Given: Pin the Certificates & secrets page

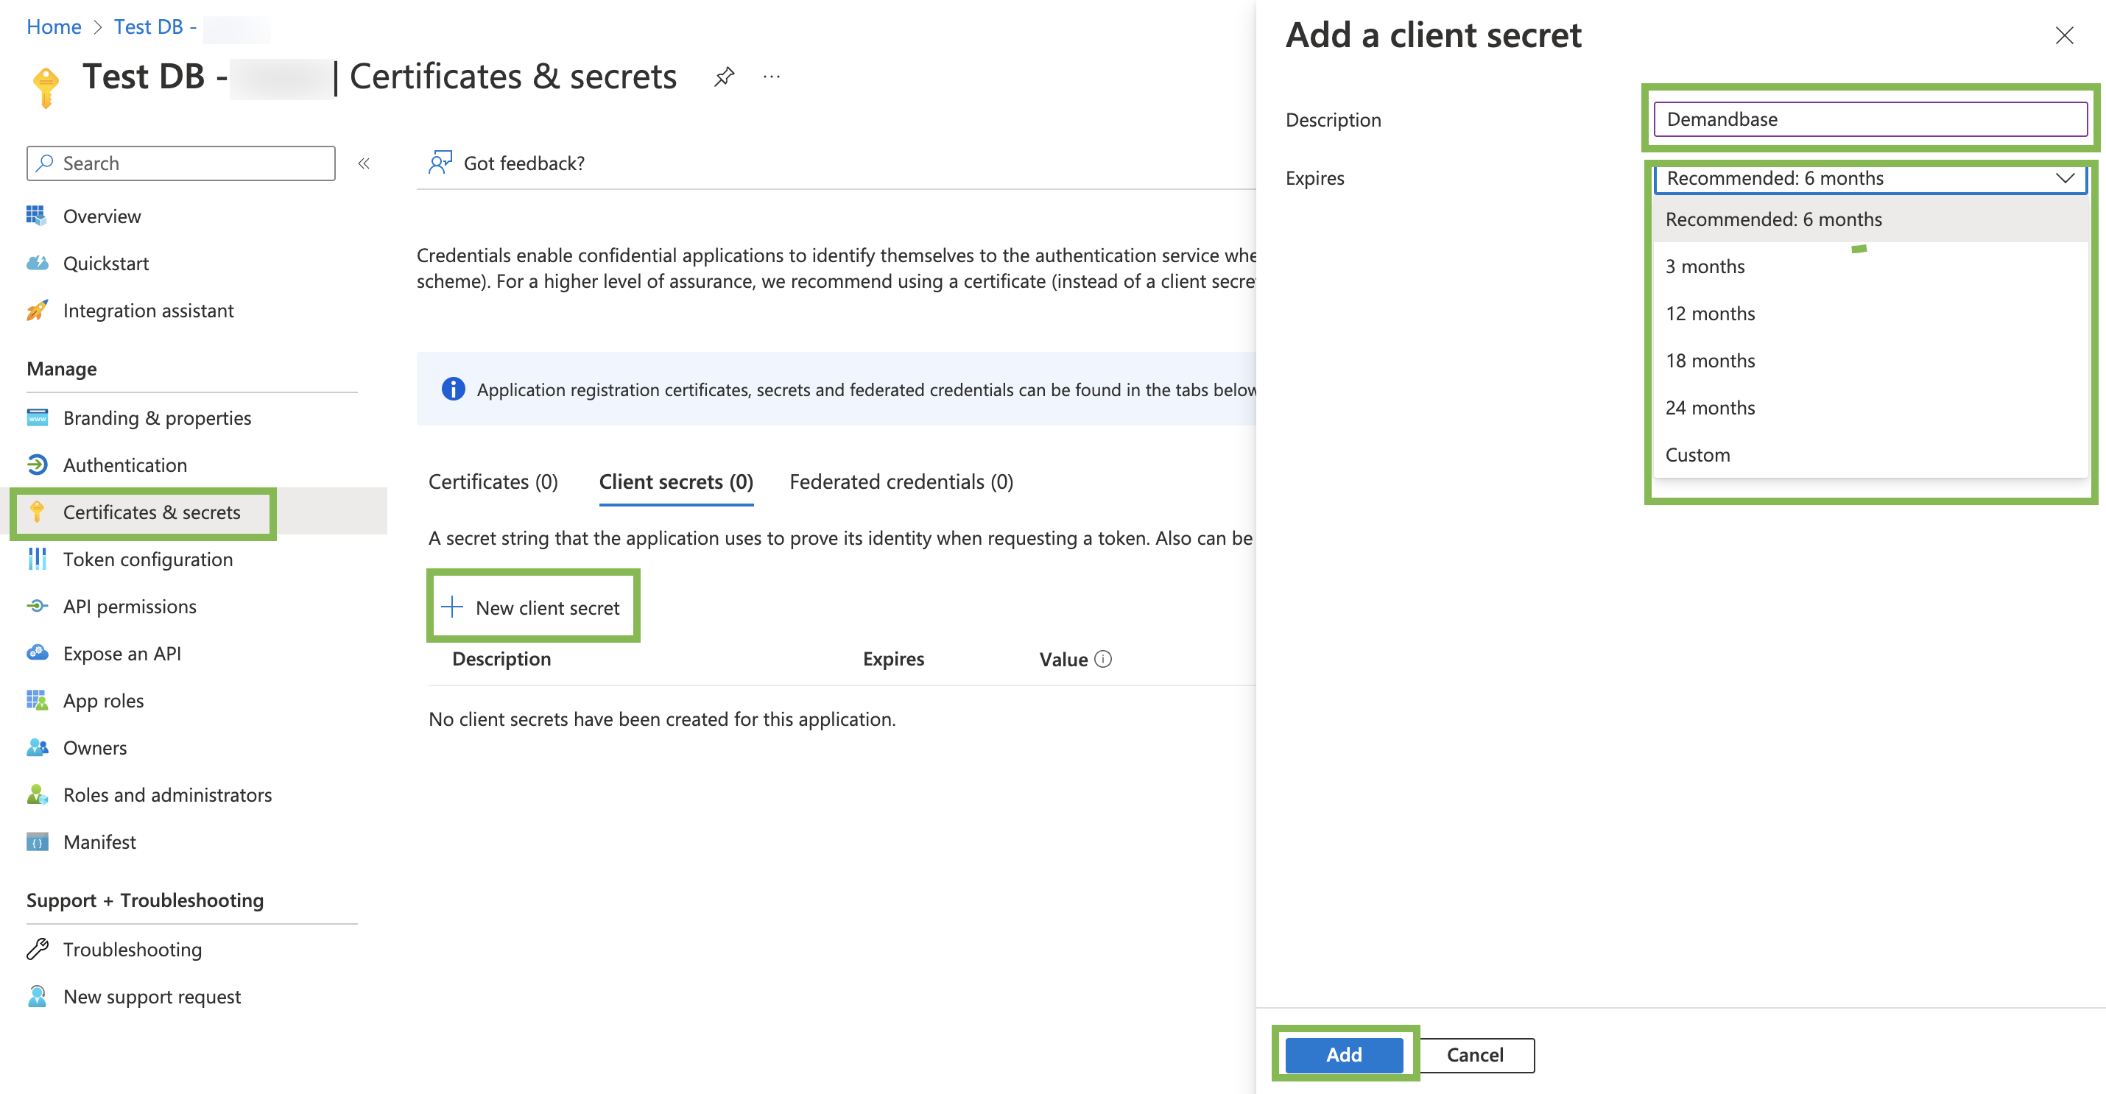Looking at the screenshot, I should pos(724,77).
